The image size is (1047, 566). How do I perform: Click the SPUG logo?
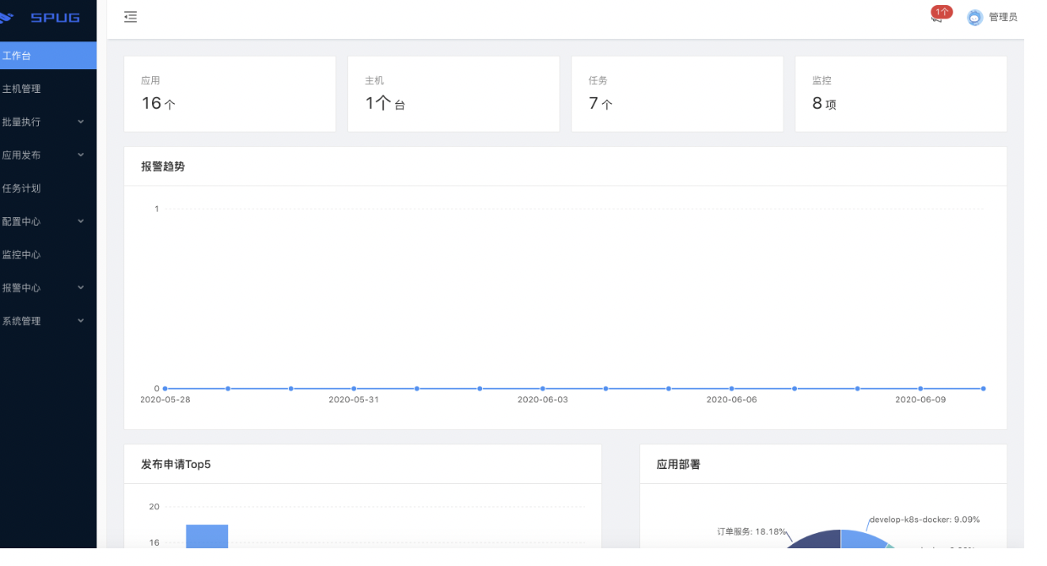click(42, 17)
